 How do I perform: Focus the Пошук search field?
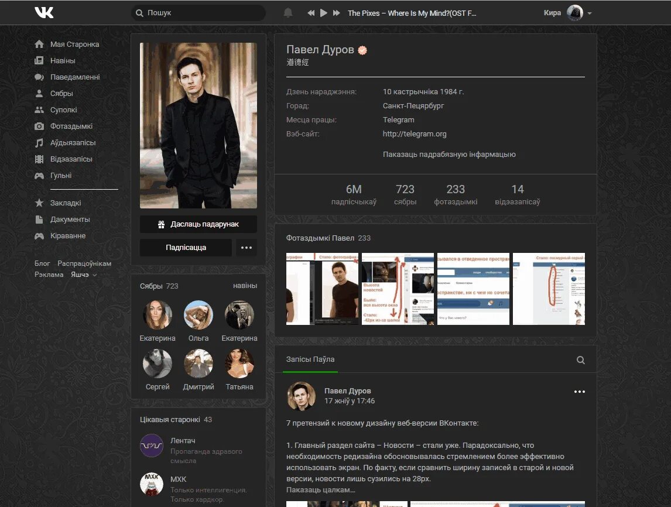point(198,13)
